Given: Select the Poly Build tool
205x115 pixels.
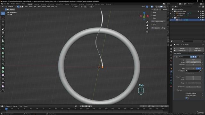Looking at the screenshot, I should pos(3,68).
